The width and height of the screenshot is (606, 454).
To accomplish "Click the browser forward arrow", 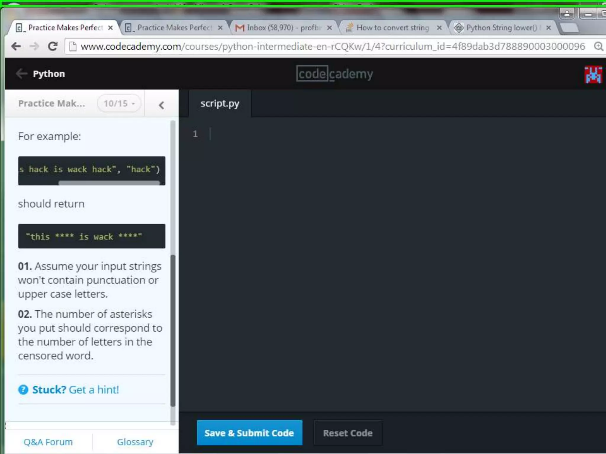I will point(35,46).
